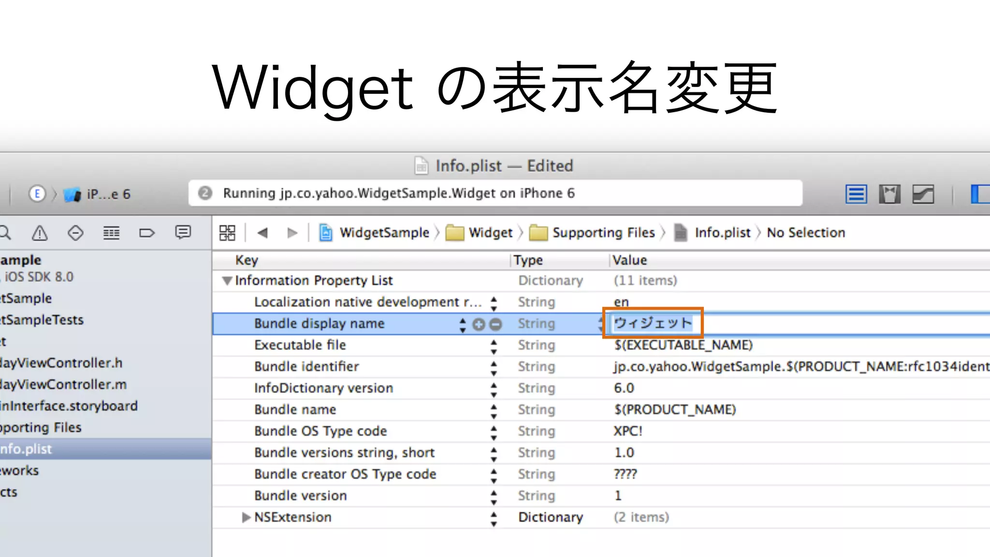Open key stepper for Bundle OS Type code

[494, 432]
